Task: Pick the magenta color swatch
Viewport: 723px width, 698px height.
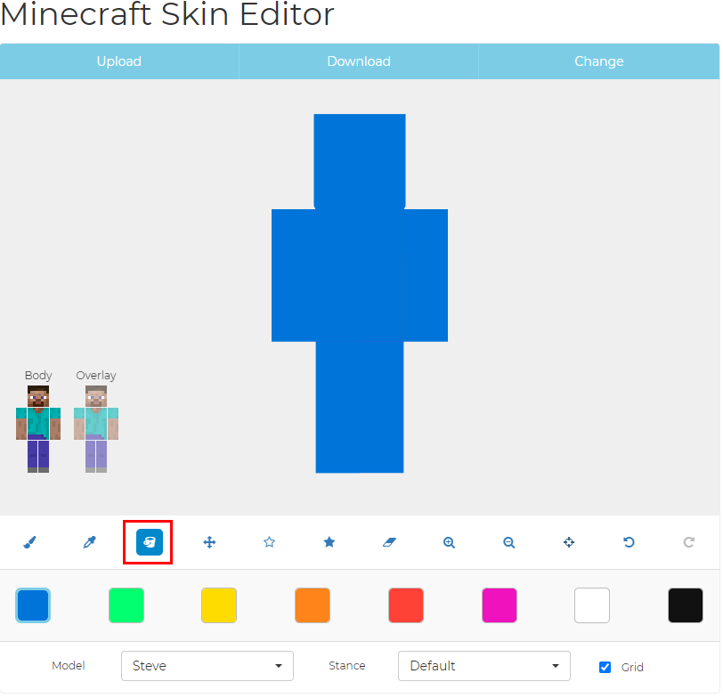Action: (500, 605)
